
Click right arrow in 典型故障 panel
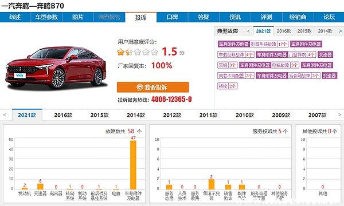tap(340, 31)
